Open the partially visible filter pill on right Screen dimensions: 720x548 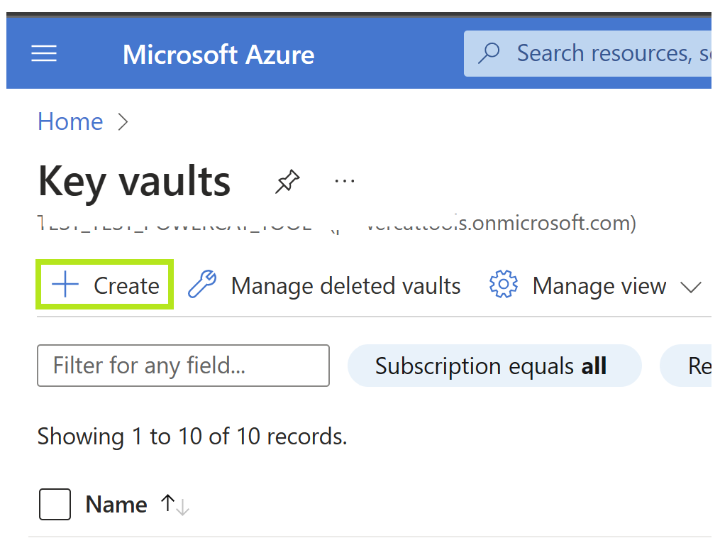coord(689,366)
